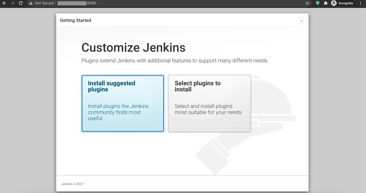Click the Incognito profile badge
Screen dimensions: 366x193
pyautogui.click(x=343, y=3)
